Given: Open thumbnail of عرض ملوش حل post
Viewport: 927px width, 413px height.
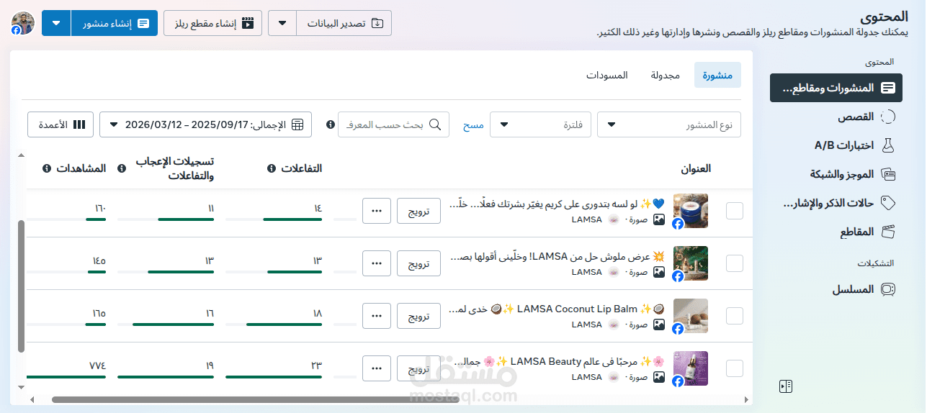Looking at the screenshot, I should (x=691, y=263).
